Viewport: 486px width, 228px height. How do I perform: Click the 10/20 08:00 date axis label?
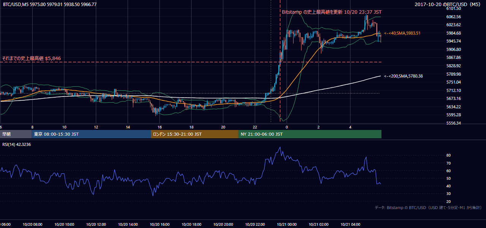(32, 225)
